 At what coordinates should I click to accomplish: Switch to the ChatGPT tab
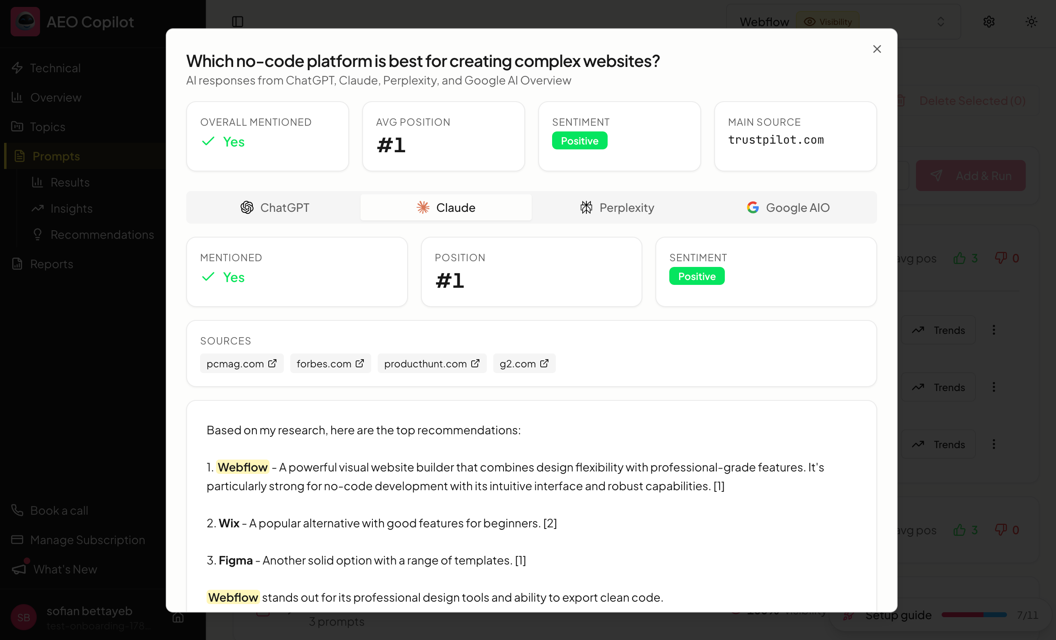coord(274,207)
